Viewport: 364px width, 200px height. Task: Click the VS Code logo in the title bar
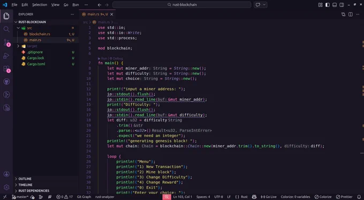5,5
